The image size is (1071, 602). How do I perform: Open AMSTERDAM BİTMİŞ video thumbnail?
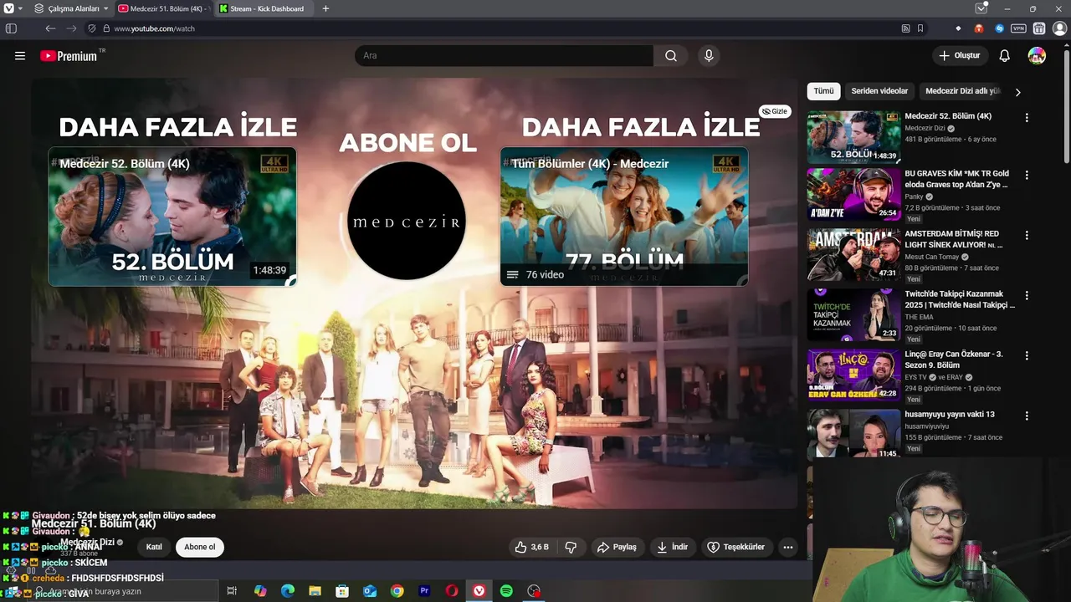click(853, 255)
